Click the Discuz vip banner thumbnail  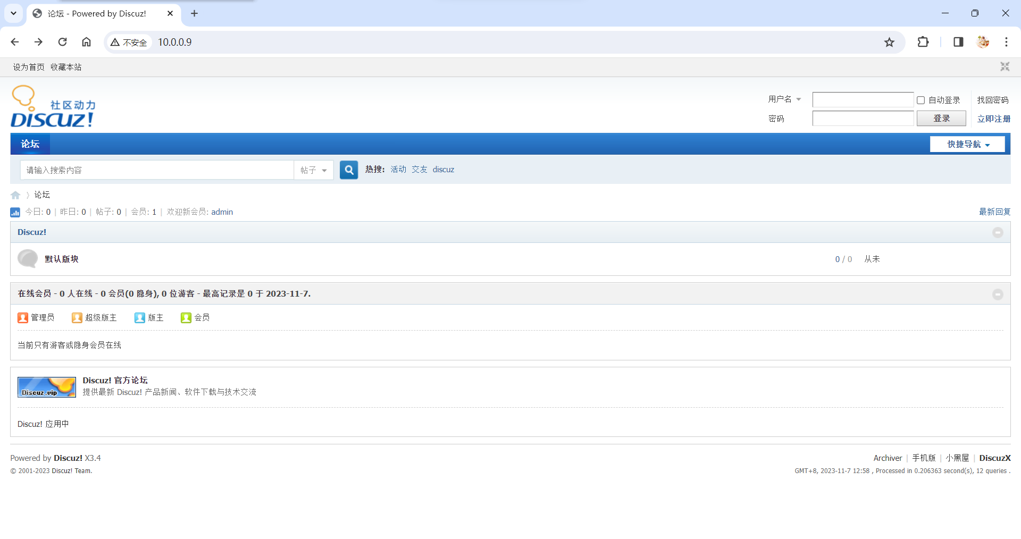(x=47, y=387)
